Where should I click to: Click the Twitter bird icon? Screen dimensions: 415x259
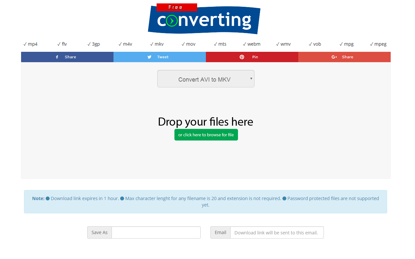click(x=149, y=57)
